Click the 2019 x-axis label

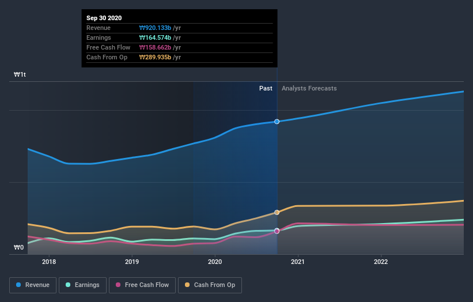point(132,262)
